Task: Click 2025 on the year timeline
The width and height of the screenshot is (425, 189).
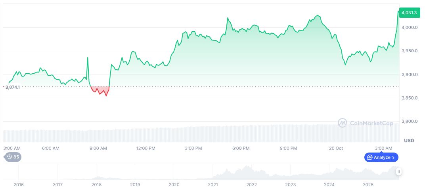Action: (368, 185)
